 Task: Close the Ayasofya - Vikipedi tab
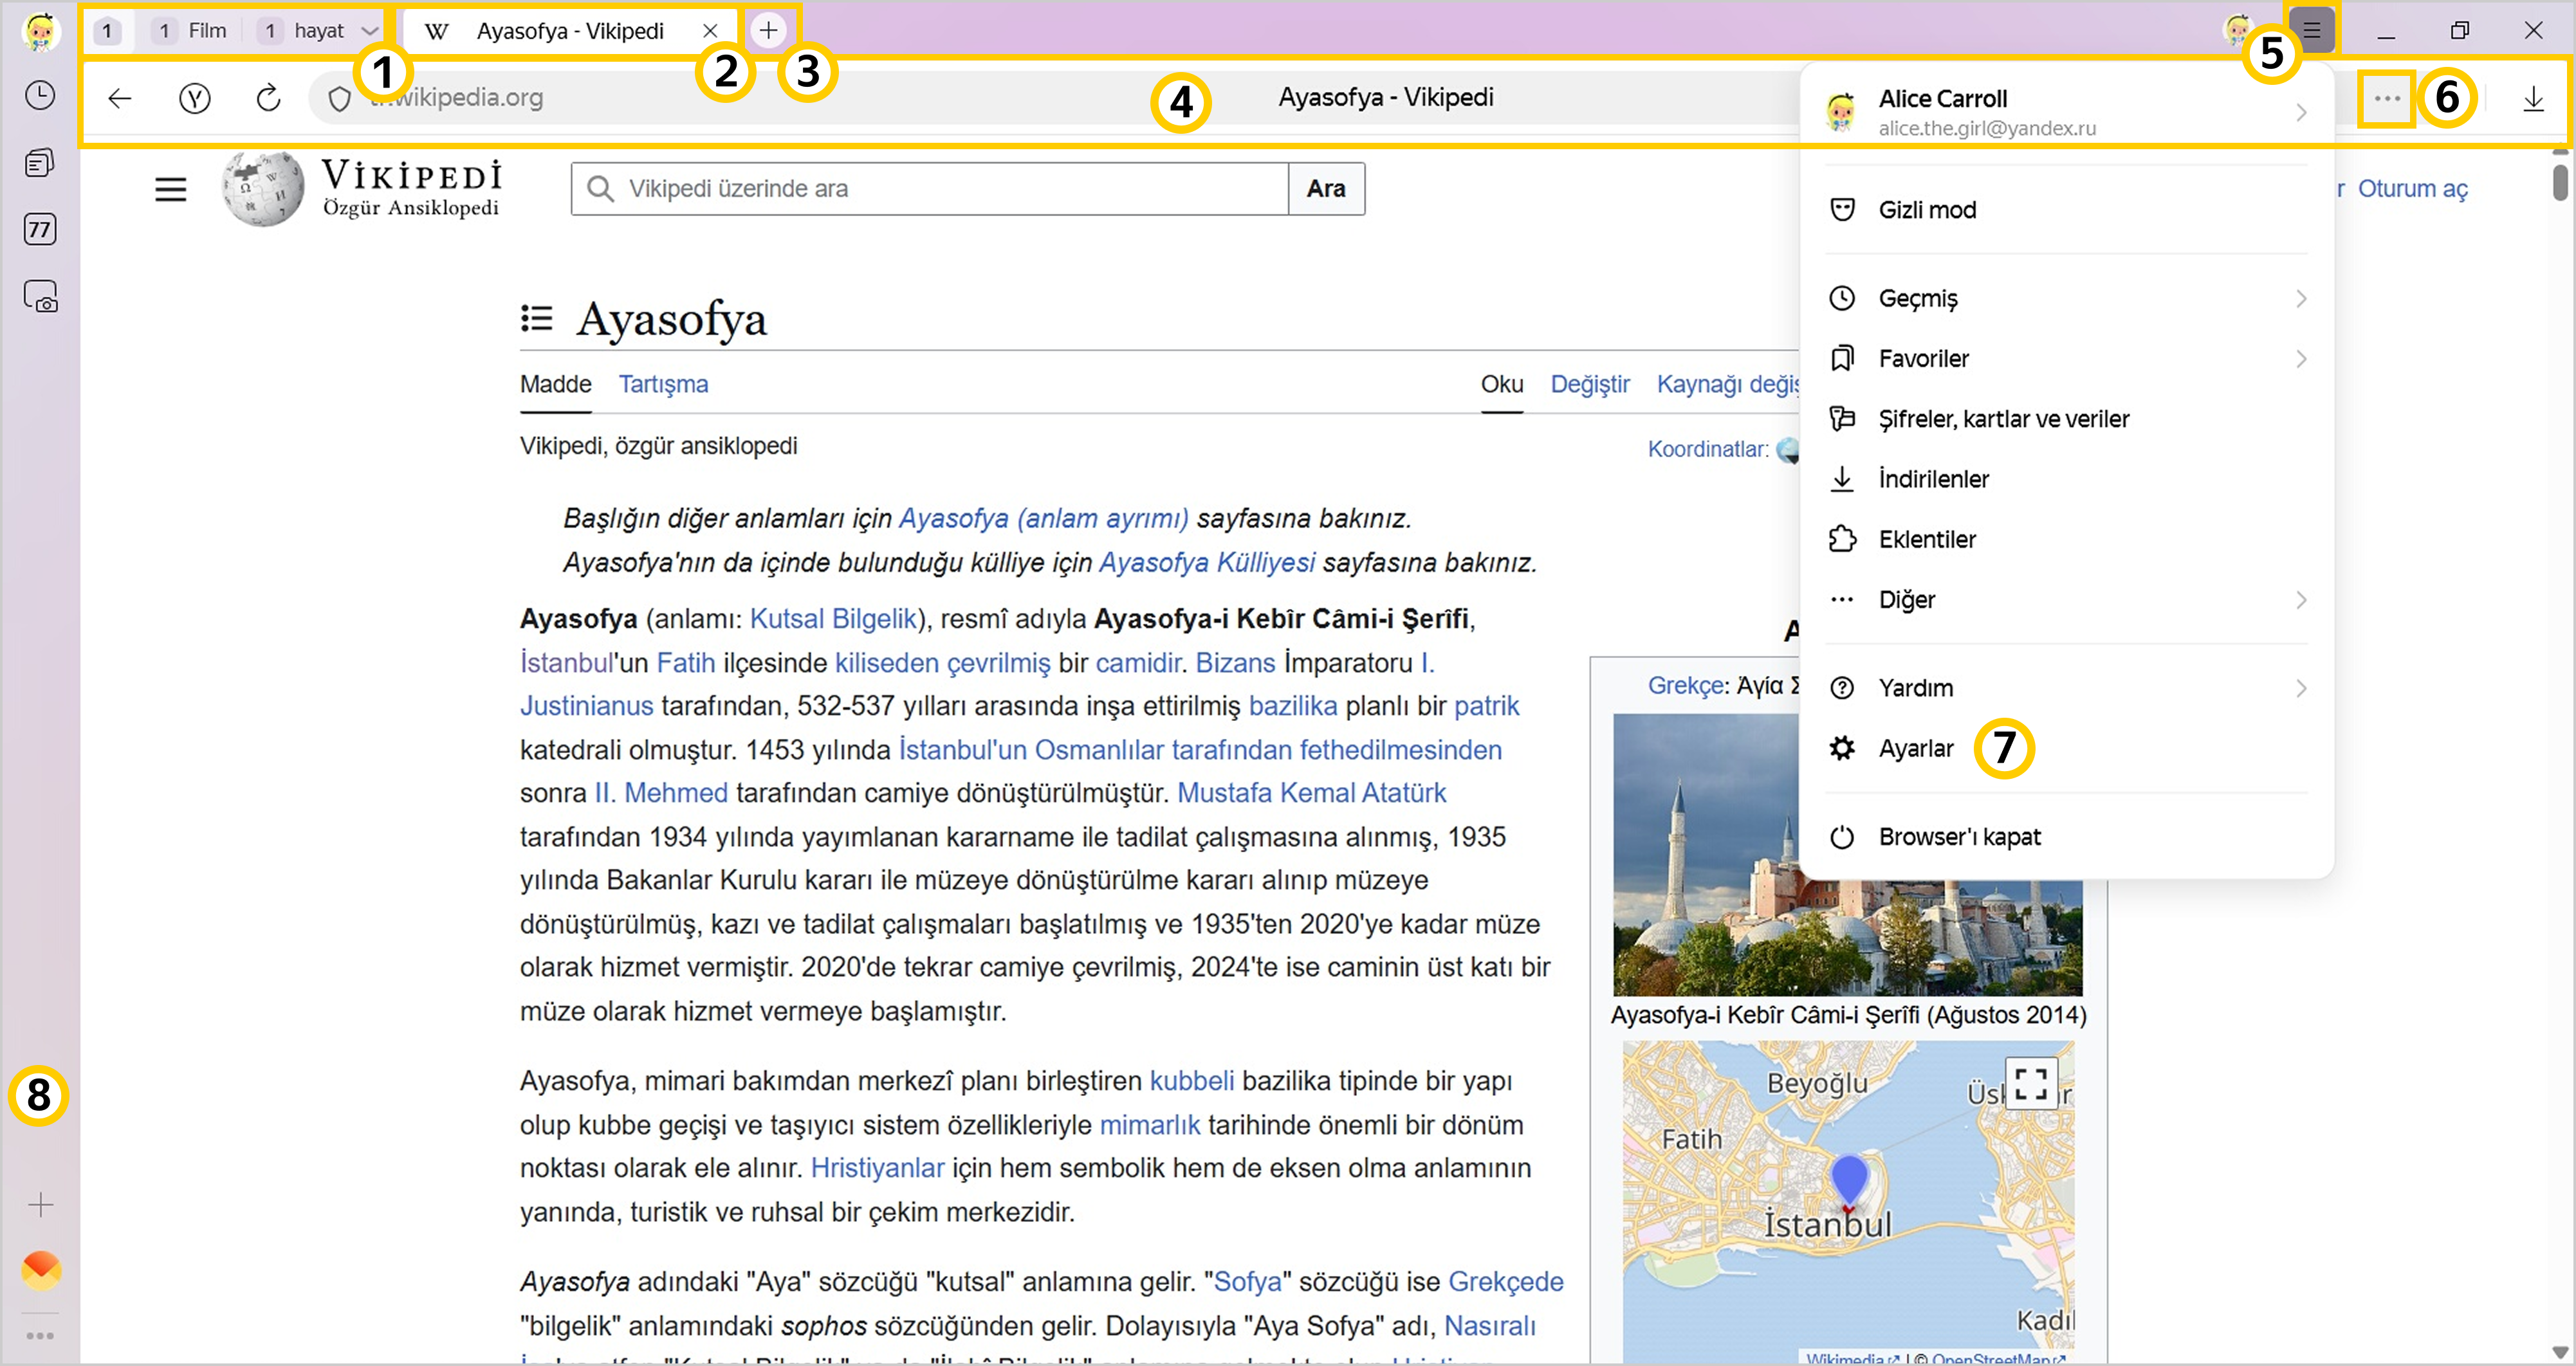pos(710,31)
